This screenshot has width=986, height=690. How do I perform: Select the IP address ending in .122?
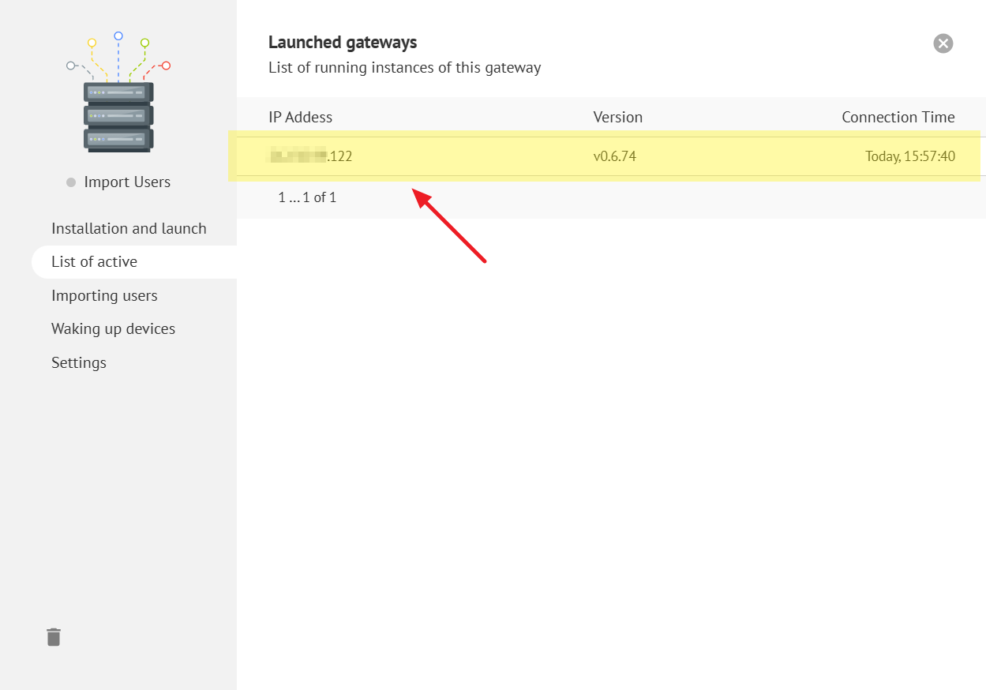point(311,156)
